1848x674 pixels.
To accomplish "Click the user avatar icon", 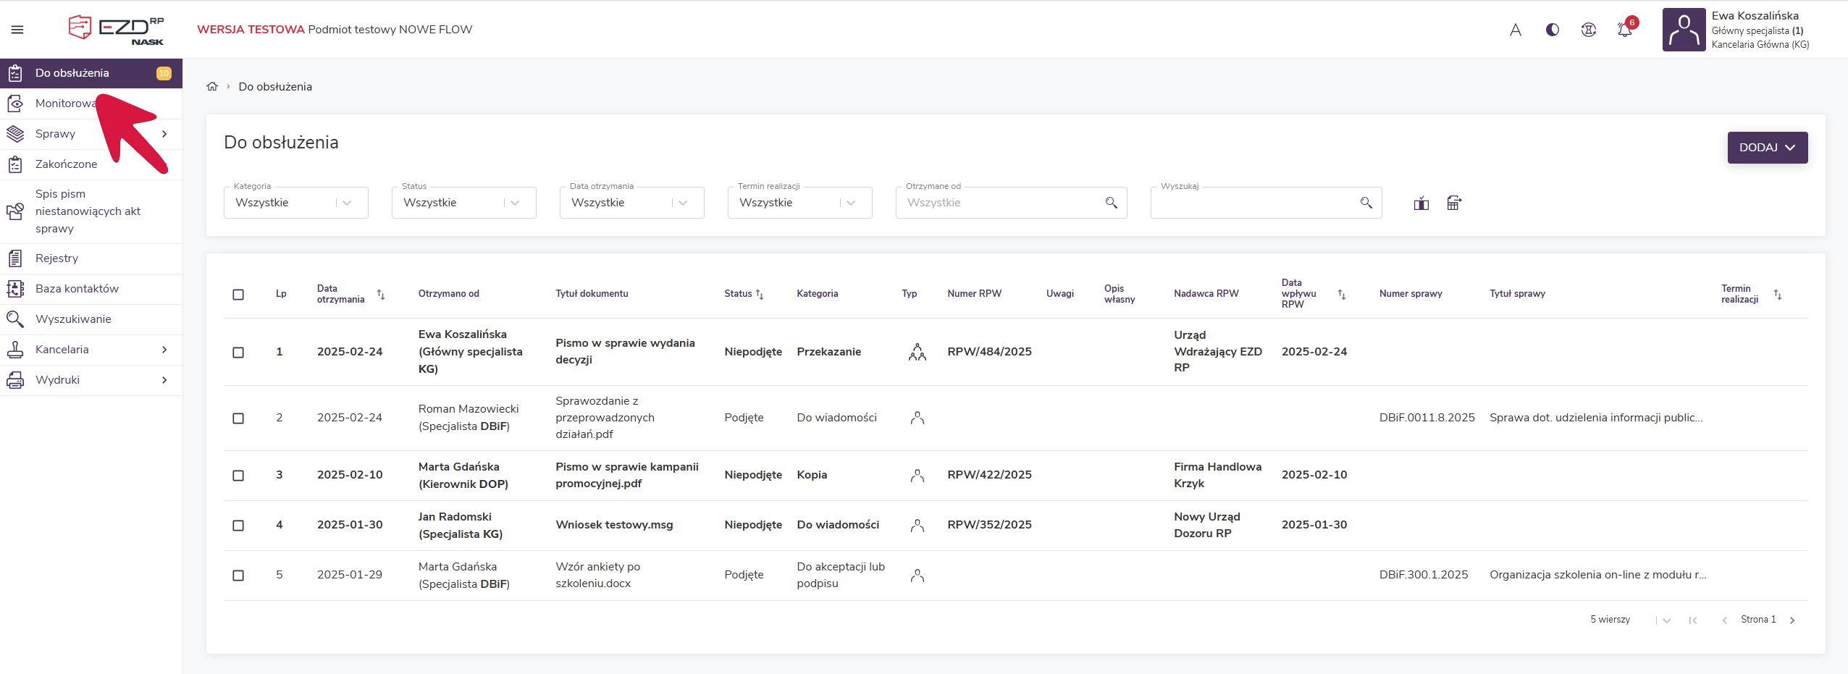I will tap(1684, 30).
